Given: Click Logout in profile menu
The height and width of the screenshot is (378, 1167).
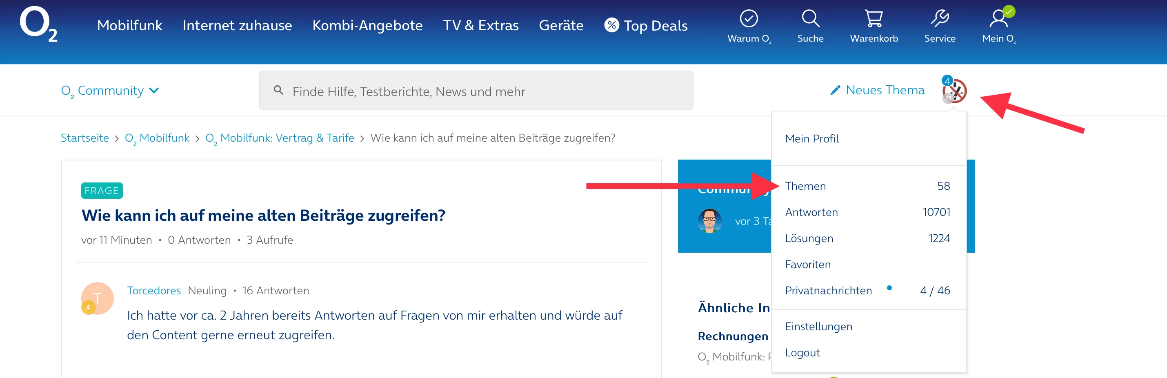Looking at the screenshot, I should pyautogui.click(x=802, y=353).
